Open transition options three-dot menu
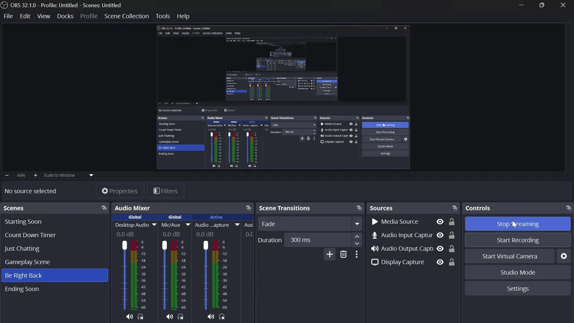The width and height of the screenshot is (574, 323). [x=357, y=254]
